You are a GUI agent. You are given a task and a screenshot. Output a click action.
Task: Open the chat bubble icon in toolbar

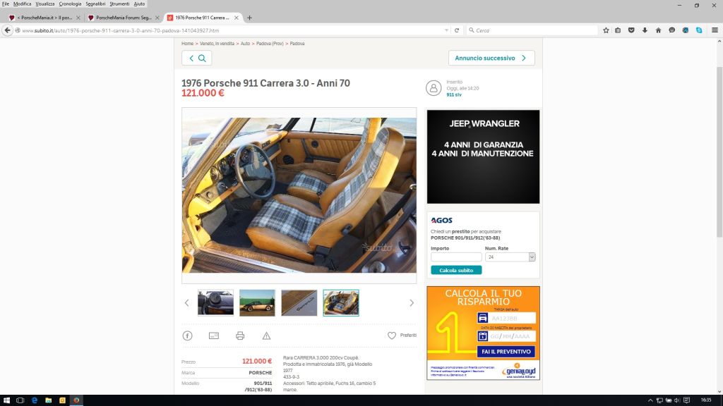(672, 30)
